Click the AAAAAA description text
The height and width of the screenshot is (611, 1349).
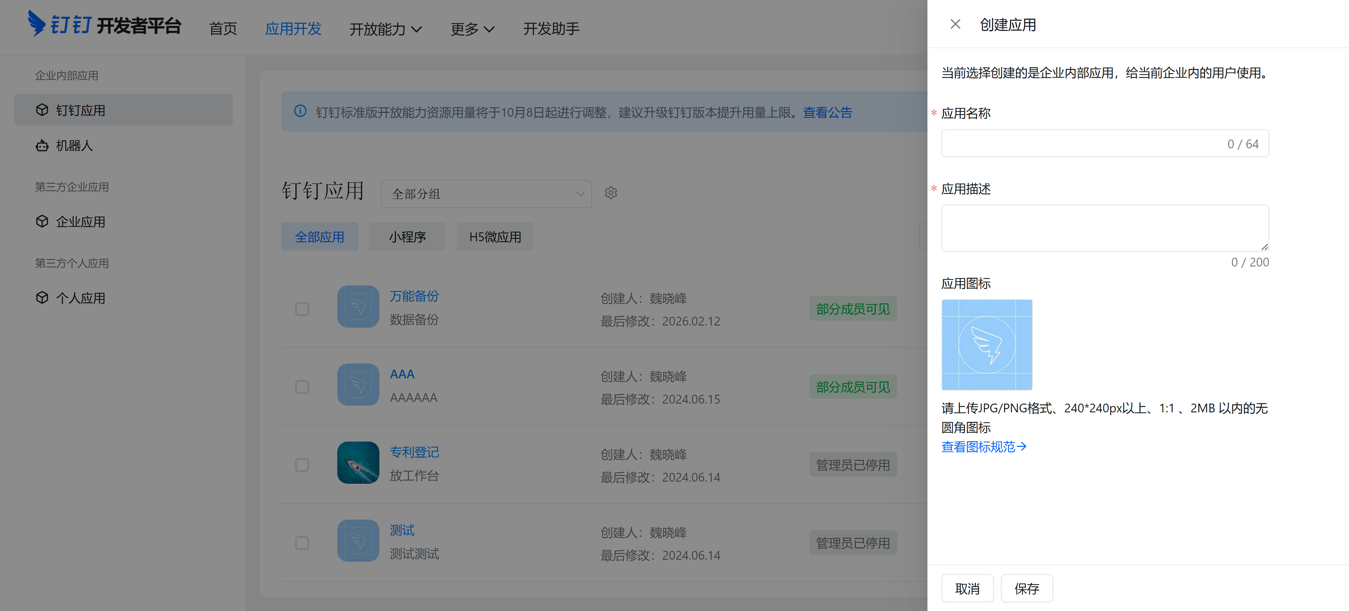(413, 398)
